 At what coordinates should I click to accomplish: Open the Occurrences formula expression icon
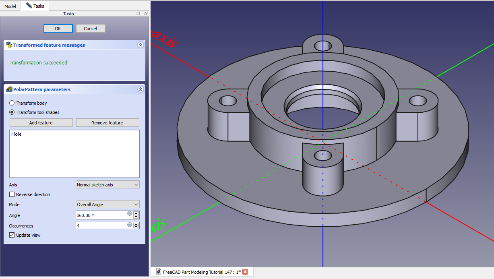coord(130,225)
